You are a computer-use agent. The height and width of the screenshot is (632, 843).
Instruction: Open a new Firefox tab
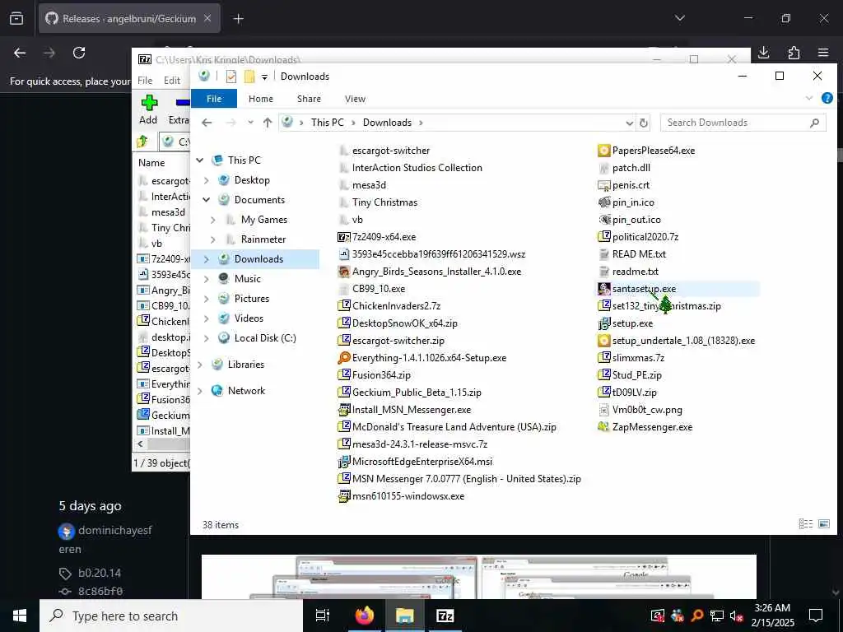pyautogui.click(x=238, y=19)
